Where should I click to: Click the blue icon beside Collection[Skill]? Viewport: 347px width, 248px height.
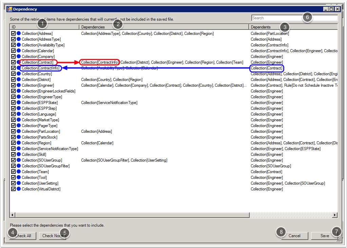pos(19,154)
